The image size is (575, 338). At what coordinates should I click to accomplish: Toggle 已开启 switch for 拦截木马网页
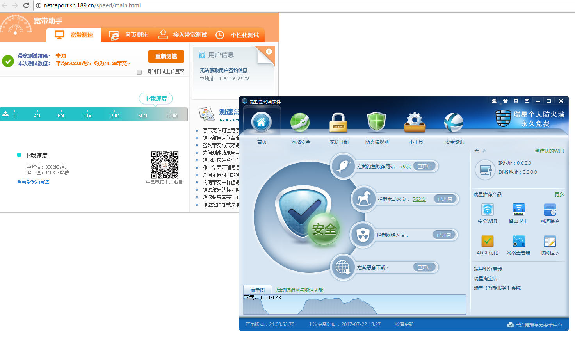click(445, 199)
